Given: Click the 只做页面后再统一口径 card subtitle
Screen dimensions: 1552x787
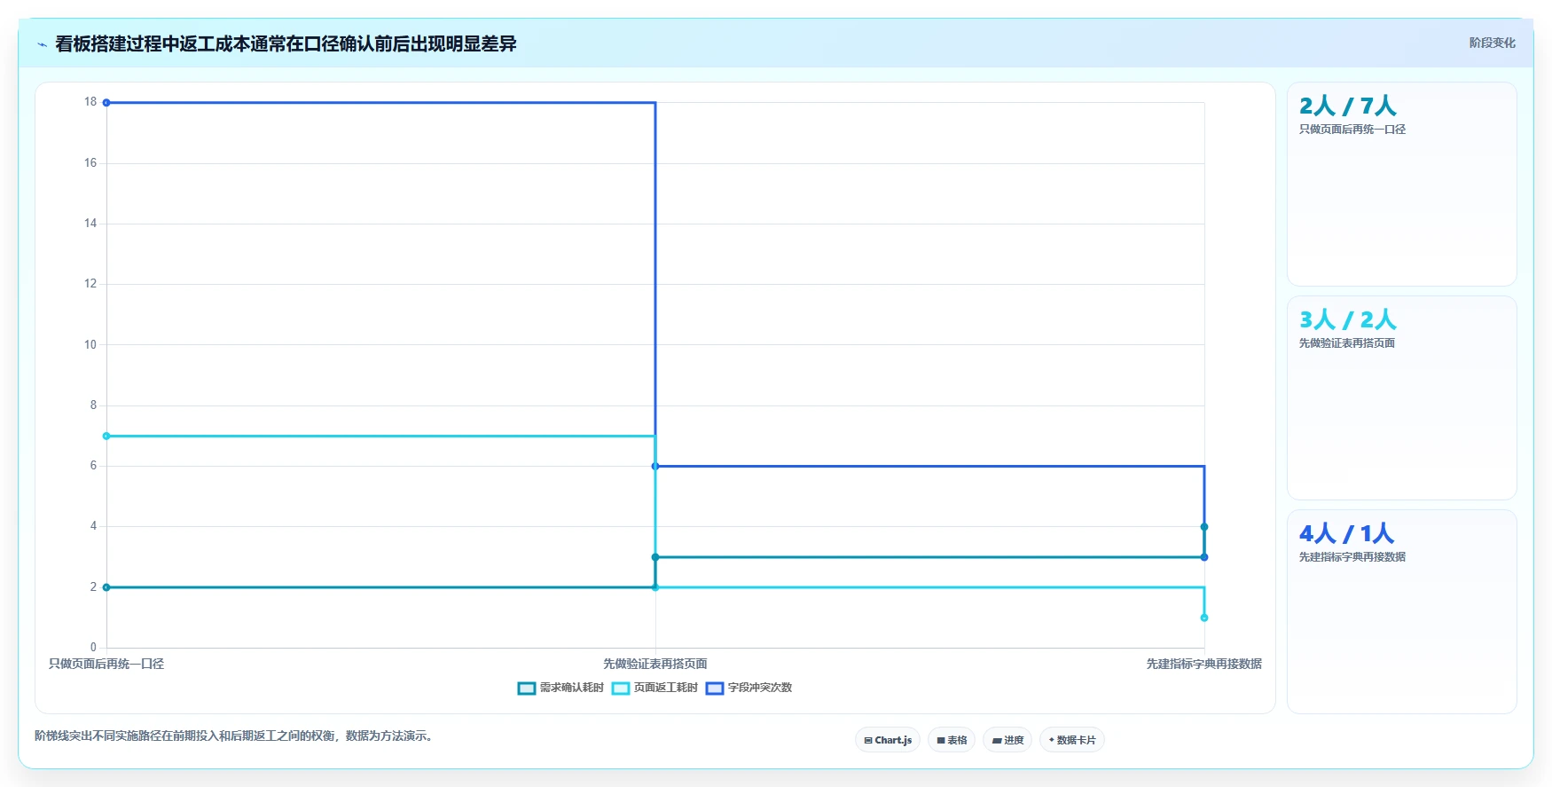Looking at the screenshot, I should pyautogui.click(x=1352, y=130).
